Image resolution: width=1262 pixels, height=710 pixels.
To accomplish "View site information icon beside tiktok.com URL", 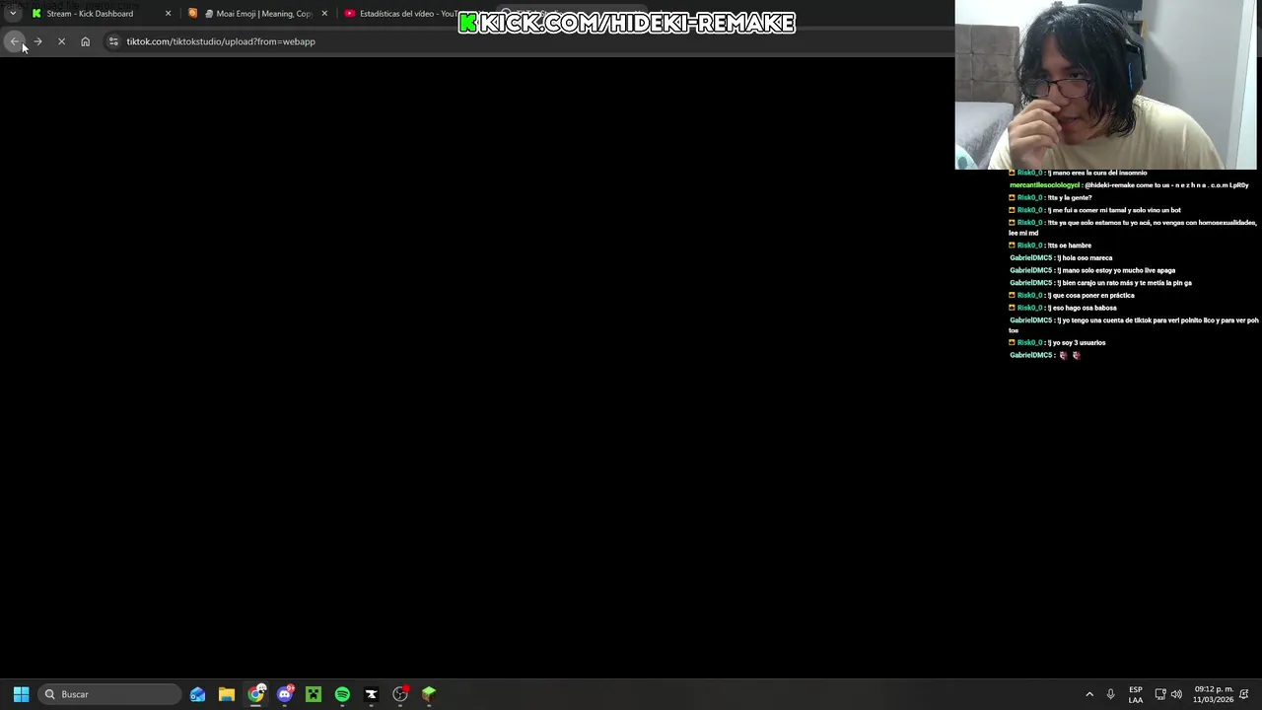I will point(113,41).
